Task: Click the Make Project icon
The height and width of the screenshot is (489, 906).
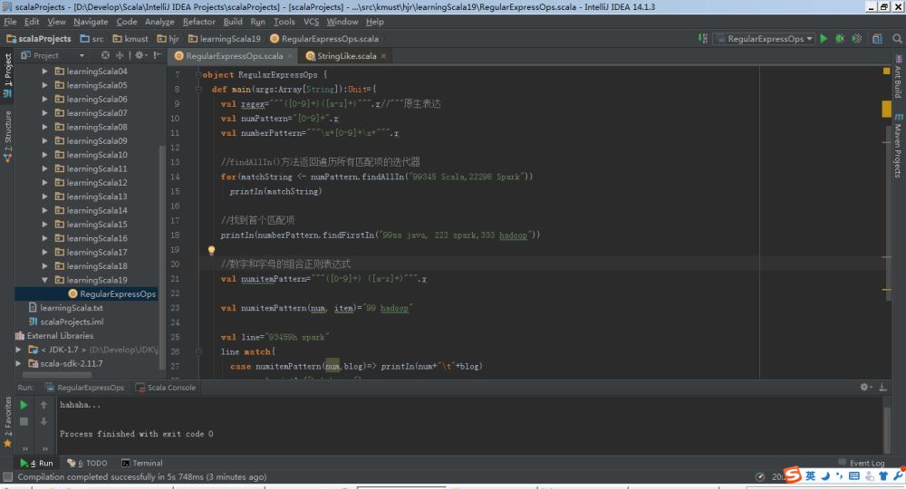Action: [x=703, y=39]
